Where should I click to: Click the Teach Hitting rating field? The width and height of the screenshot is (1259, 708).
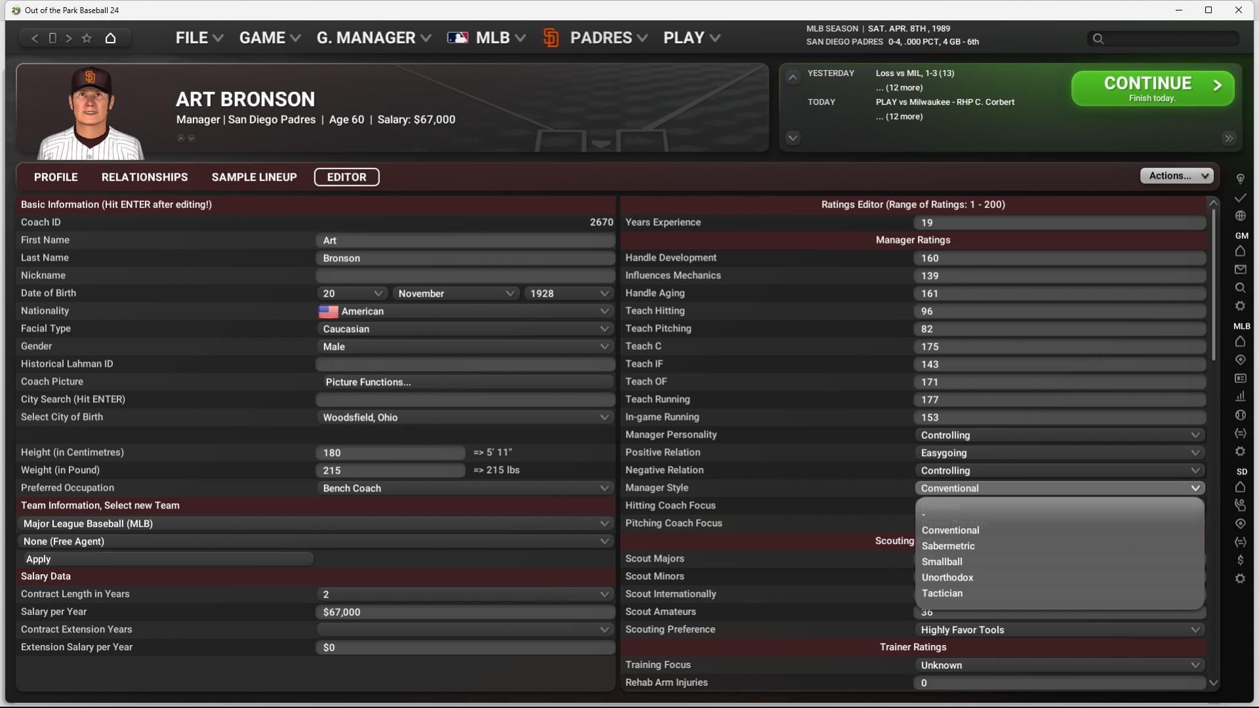[1060, 311]
